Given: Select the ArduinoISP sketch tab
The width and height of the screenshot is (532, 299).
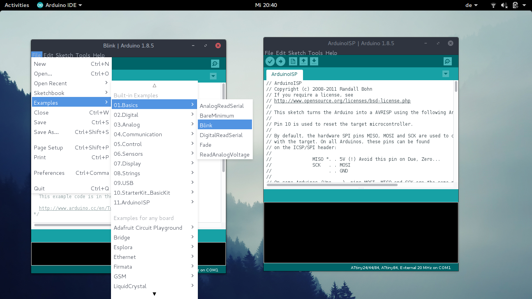Looking at the screenshot, I should click(x=284, y=74).
